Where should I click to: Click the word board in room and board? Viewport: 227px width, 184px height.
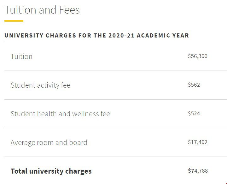click(x=78, y=142)
